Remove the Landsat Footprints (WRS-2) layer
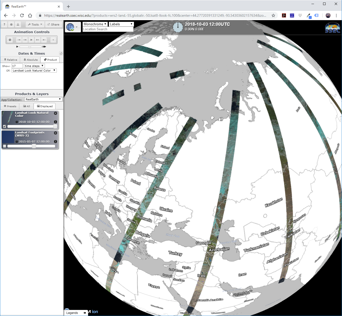342x316 pixels. (x=56, y=133)
